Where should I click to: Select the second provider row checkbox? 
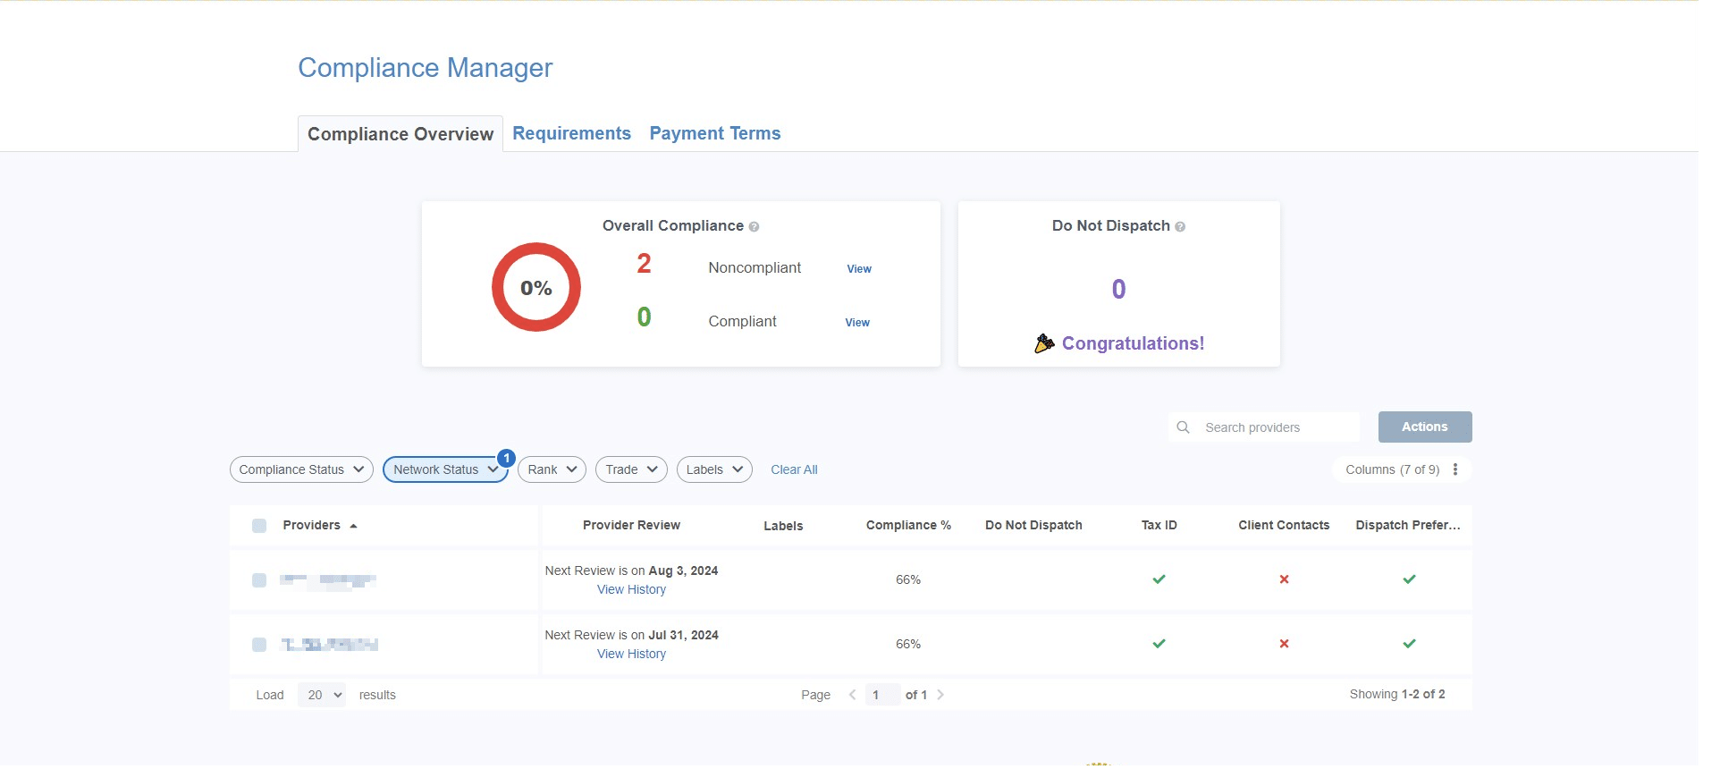coord(259,645)
